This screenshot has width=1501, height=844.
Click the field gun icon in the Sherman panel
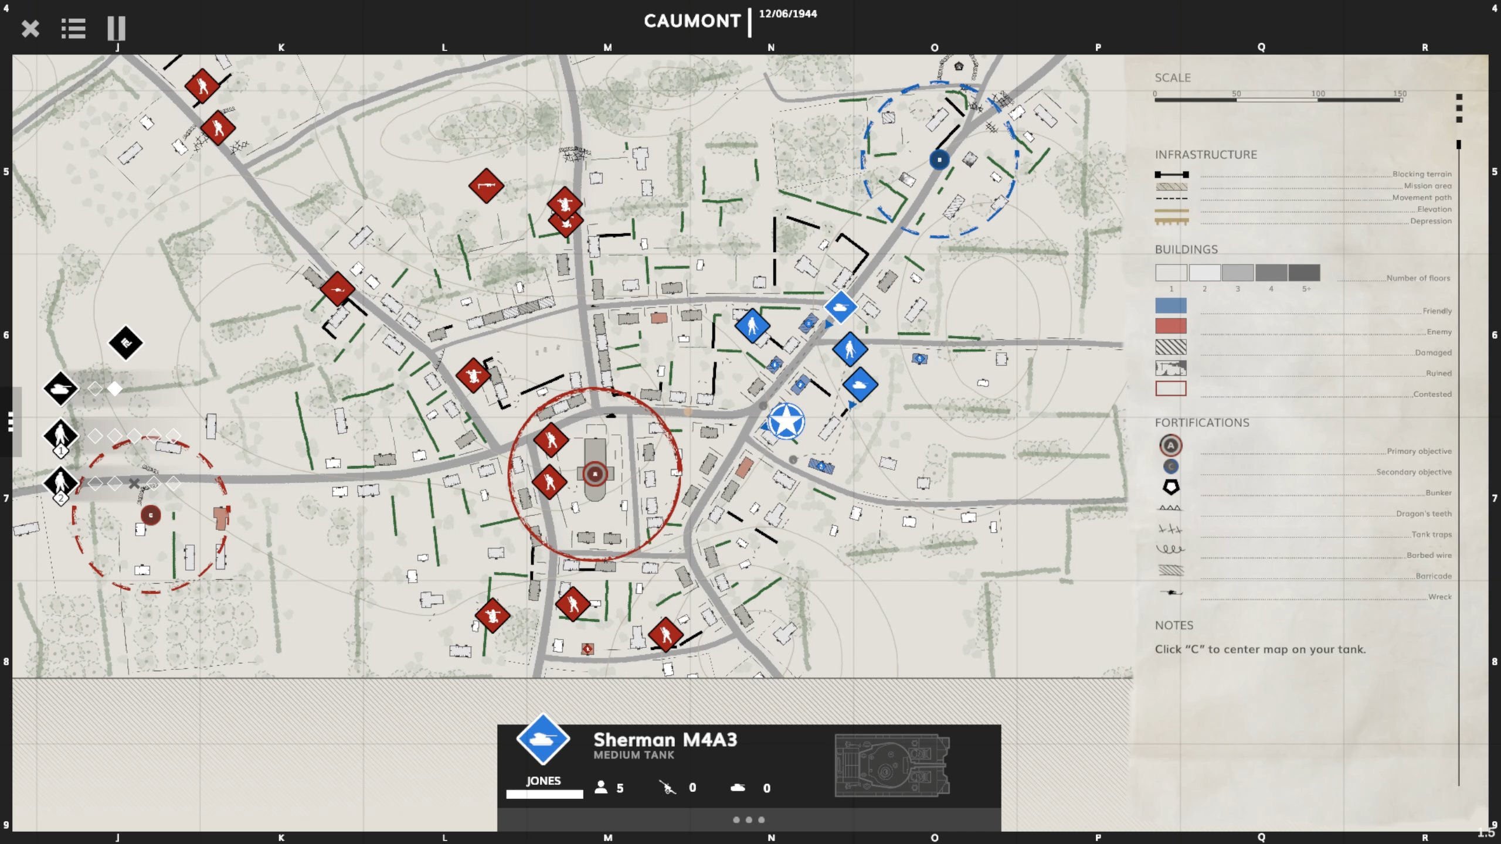pyautogui.click(x=667, y=787)
